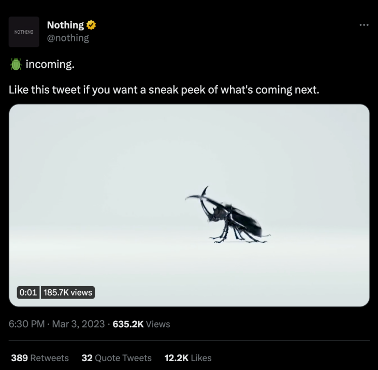
Task: Play the beetle video thumbnail
Action: (189, 205)
